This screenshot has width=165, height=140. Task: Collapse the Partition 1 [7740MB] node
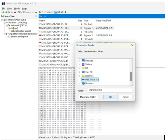click(5, 23)
